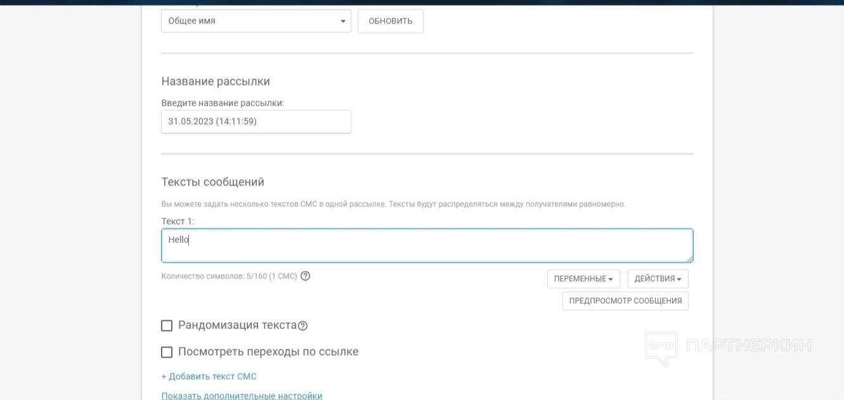The height and width of the screenshot is (400, 844).
Task: Click the Введите название рассылки label
Action: [x=223, y=103]
